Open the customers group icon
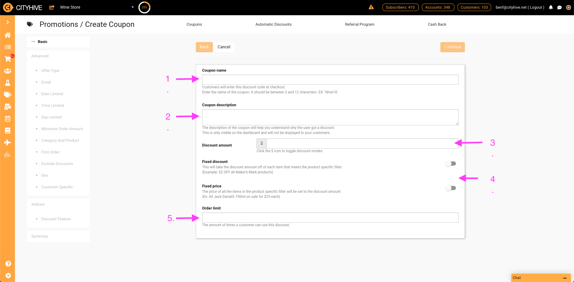 [x=8, y=71]
